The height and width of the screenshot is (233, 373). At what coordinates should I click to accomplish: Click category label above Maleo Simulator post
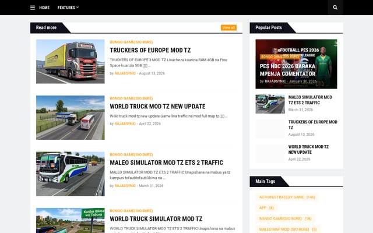[131, 154]
